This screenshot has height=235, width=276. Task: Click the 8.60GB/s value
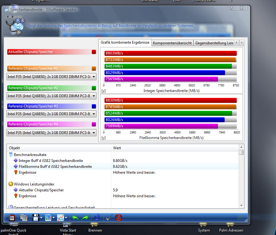pyautogui.click(x=120, y=161)
